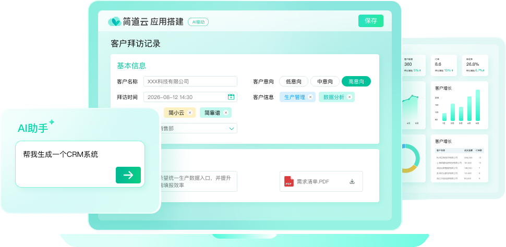Send the AI助手 prompt with arrow button

click(128, 175)
